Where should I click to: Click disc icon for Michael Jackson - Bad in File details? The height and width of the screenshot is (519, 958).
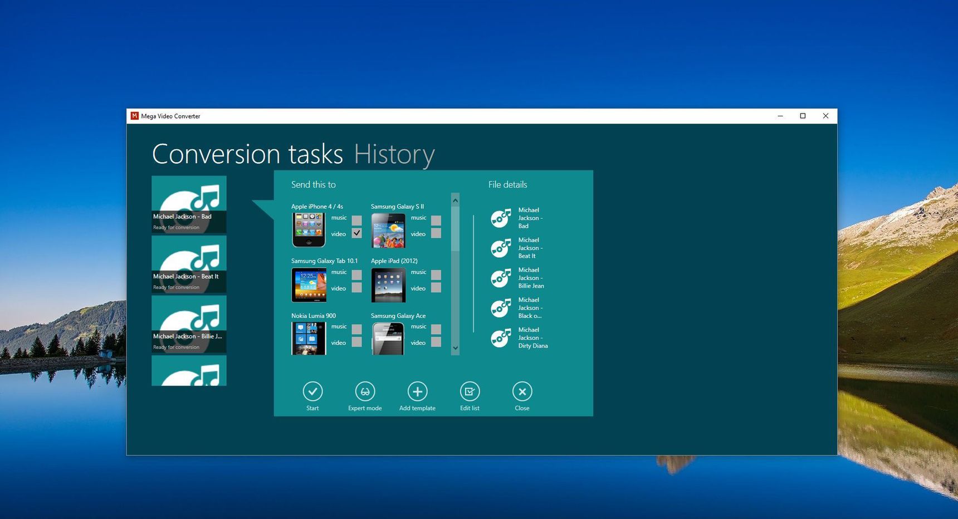pos(501,218)
